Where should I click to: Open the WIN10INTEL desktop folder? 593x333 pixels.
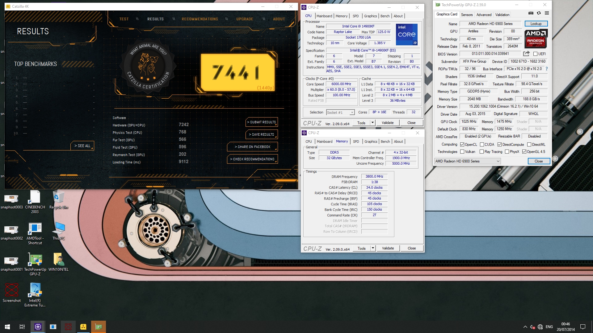click(x=59, y=262)
